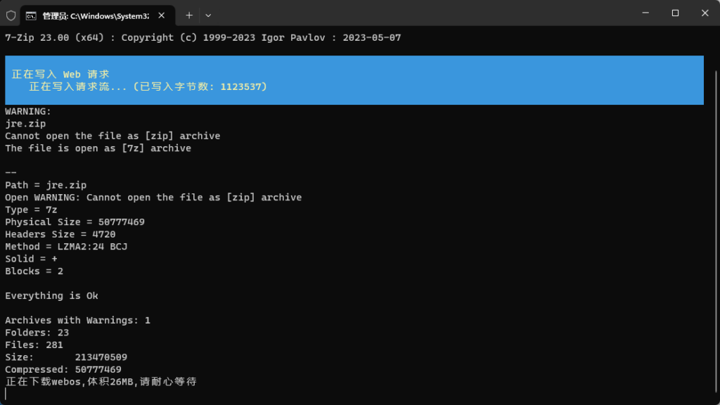Click the administrator shield icon
720x405 pixels.
click(x=10, y=15)
